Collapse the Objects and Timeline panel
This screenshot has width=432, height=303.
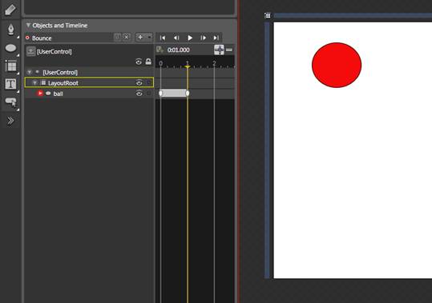coord(28,26)
